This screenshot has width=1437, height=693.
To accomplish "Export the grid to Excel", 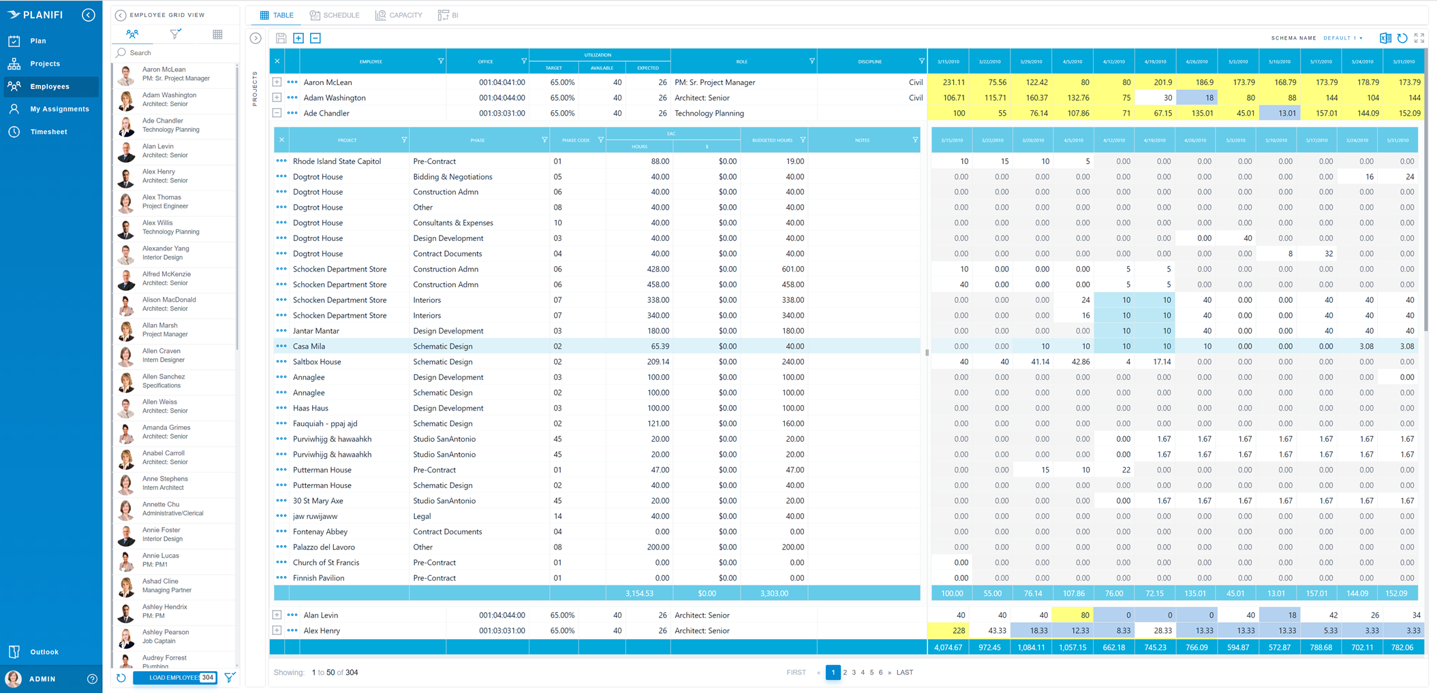I will pos(1384,38).
